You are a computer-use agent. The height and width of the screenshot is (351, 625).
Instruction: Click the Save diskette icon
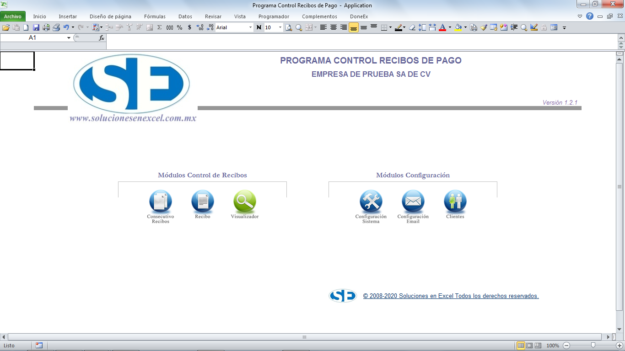[36, 27]
